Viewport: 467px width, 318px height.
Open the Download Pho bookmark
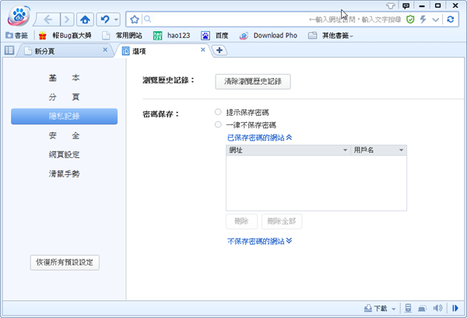tap(269, 36)
